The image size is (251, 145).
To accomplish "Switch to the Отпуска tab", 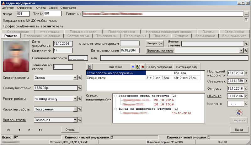I will (181, 36).
